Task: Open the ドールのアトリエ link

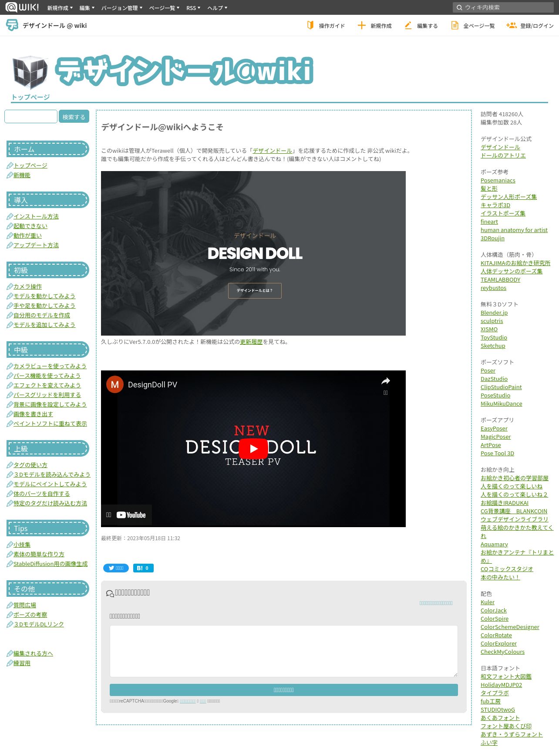Action: (503, 155)
